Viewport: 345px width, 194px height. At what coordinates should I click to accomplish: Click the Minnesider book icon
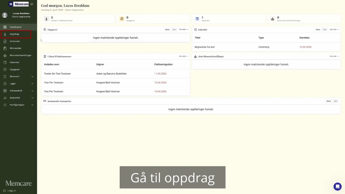pyautogui.click(x=5, y=48)
